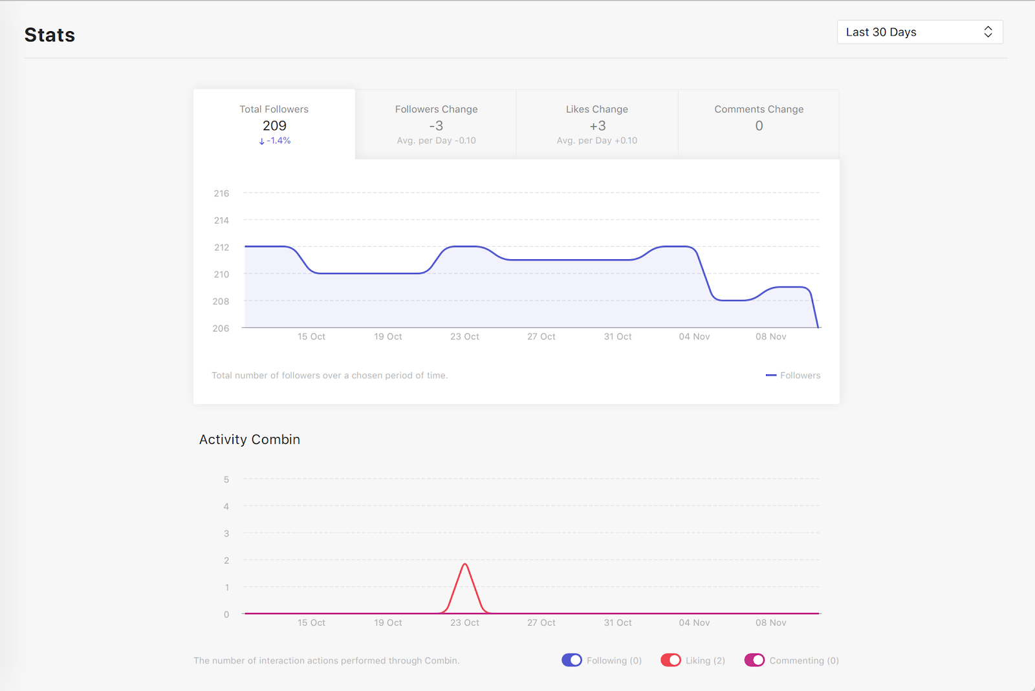Click the Commenting (0) legend label
Viewport: 1035px width, 691px height.
[x=804, y=661]
